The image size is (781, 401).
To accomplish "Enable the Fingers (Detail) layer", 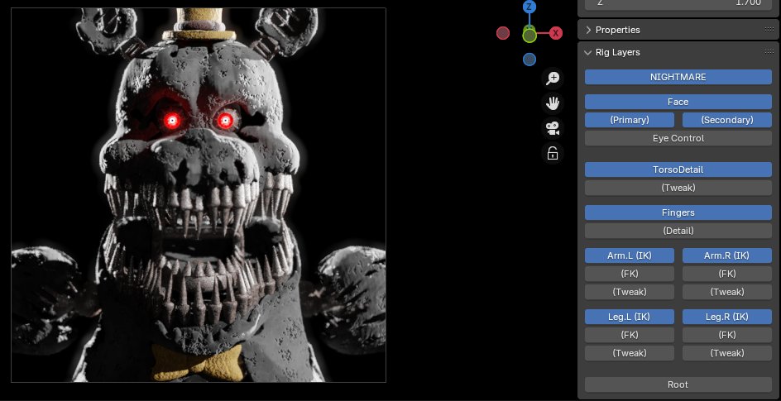I will [678, 231].
